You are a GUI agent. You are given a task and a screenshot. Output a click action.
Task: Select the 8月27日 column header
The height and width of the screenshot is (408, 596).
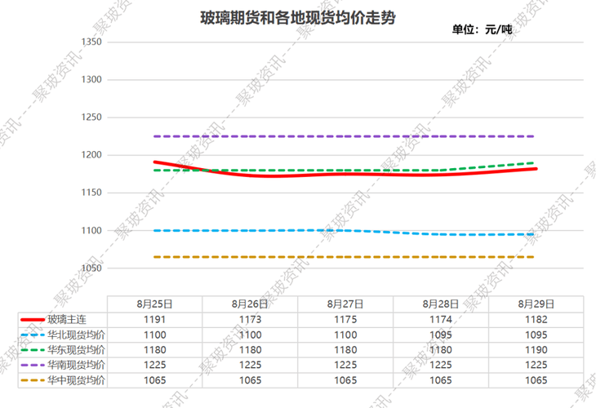[345, 304]
